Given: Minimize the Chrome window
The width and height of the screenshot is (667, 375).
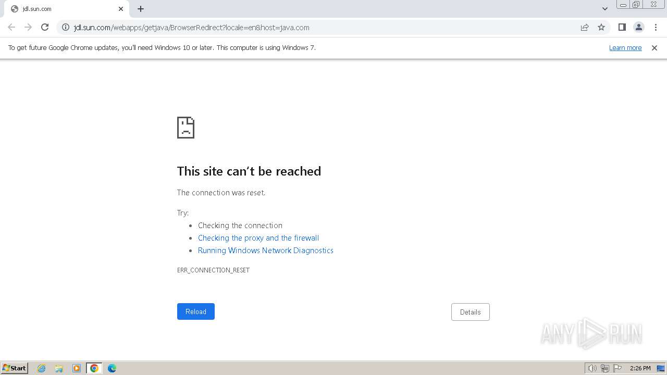Looking at the screenshot, I should [x=623, y=5].
